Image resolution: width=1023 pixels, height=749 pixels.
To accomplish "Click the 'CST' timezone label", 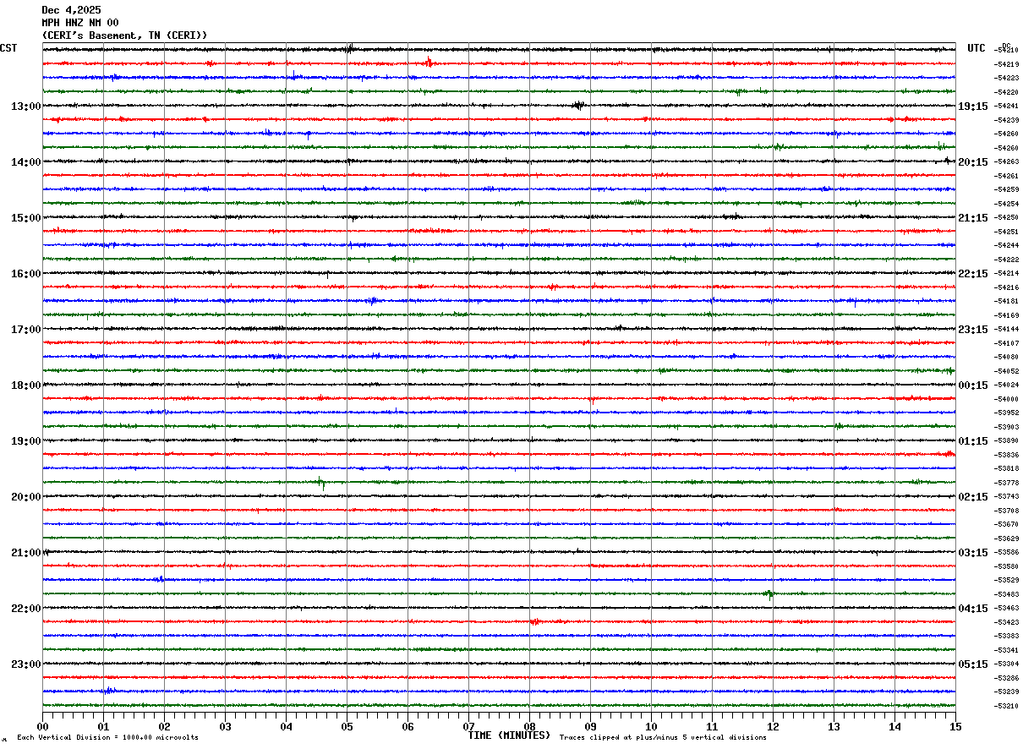I will point(8,48).
